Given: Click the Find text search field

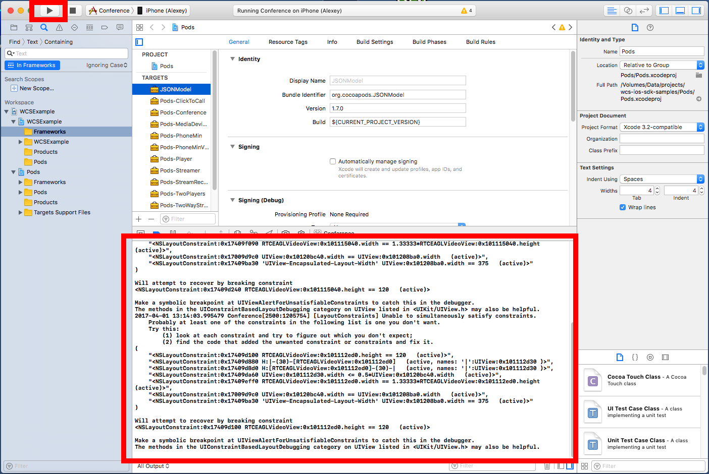Looking at the screenshot, I should pos(66,53).
